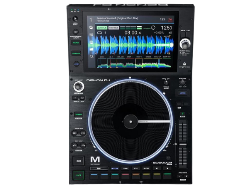Screen dimensions: 251x188
Task: Open the SHORTCUTS menu button
Action: [x=76, y=54]
